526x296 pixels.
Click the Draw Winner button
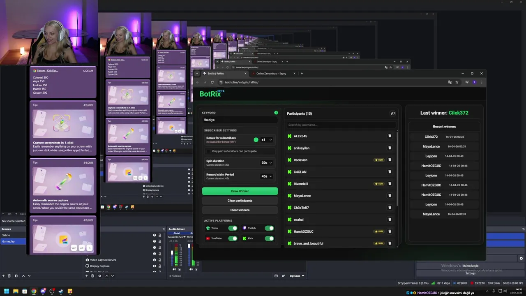click(240, 191)
